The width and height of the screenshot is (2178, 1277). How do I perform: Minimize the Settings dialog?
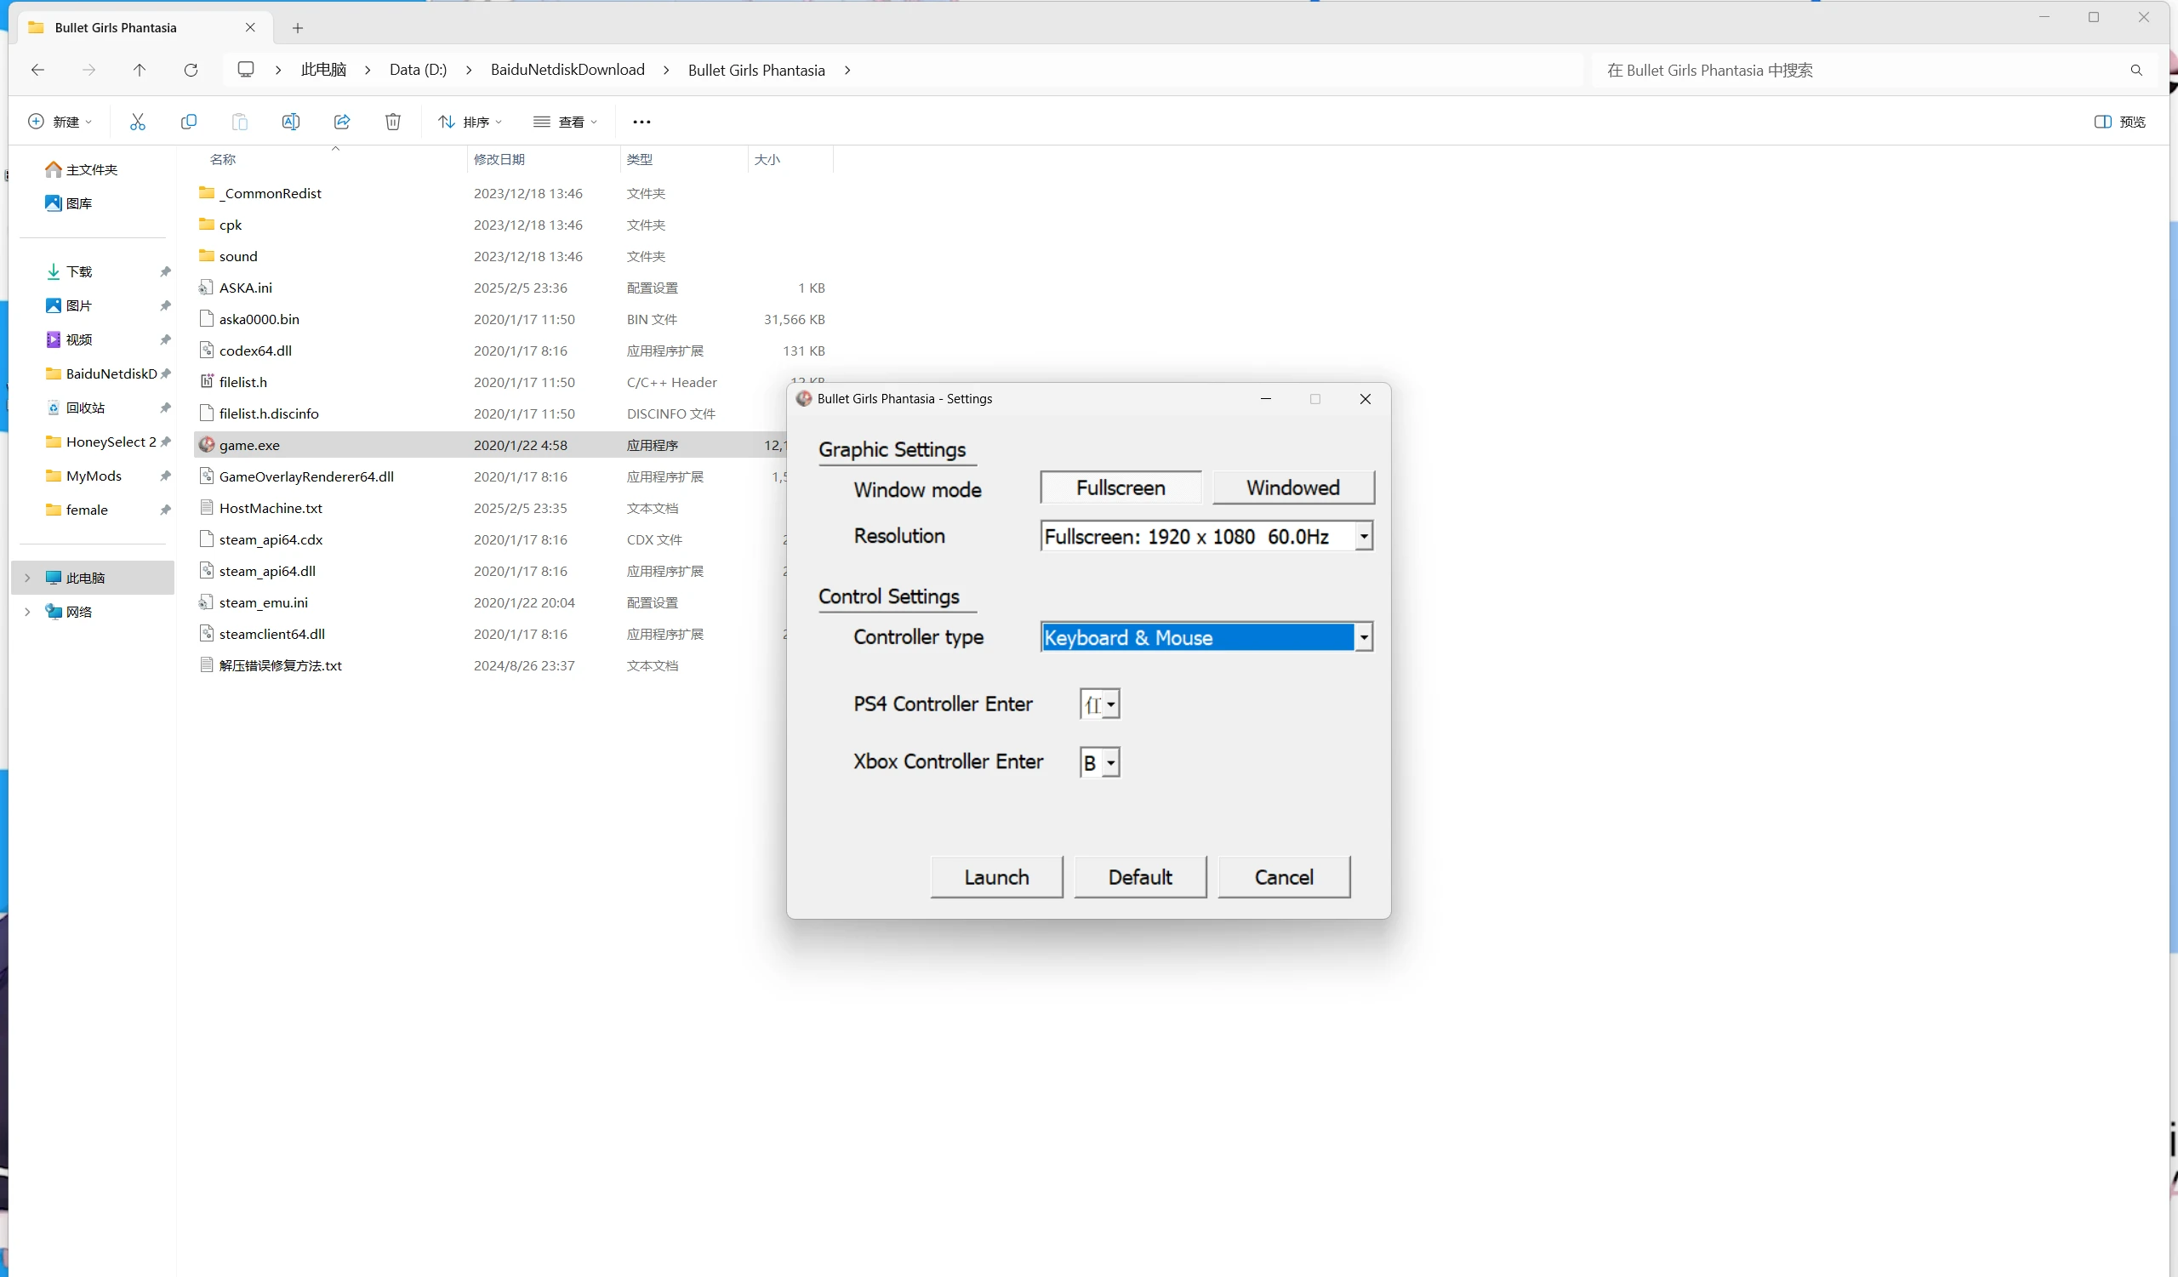1265,399
